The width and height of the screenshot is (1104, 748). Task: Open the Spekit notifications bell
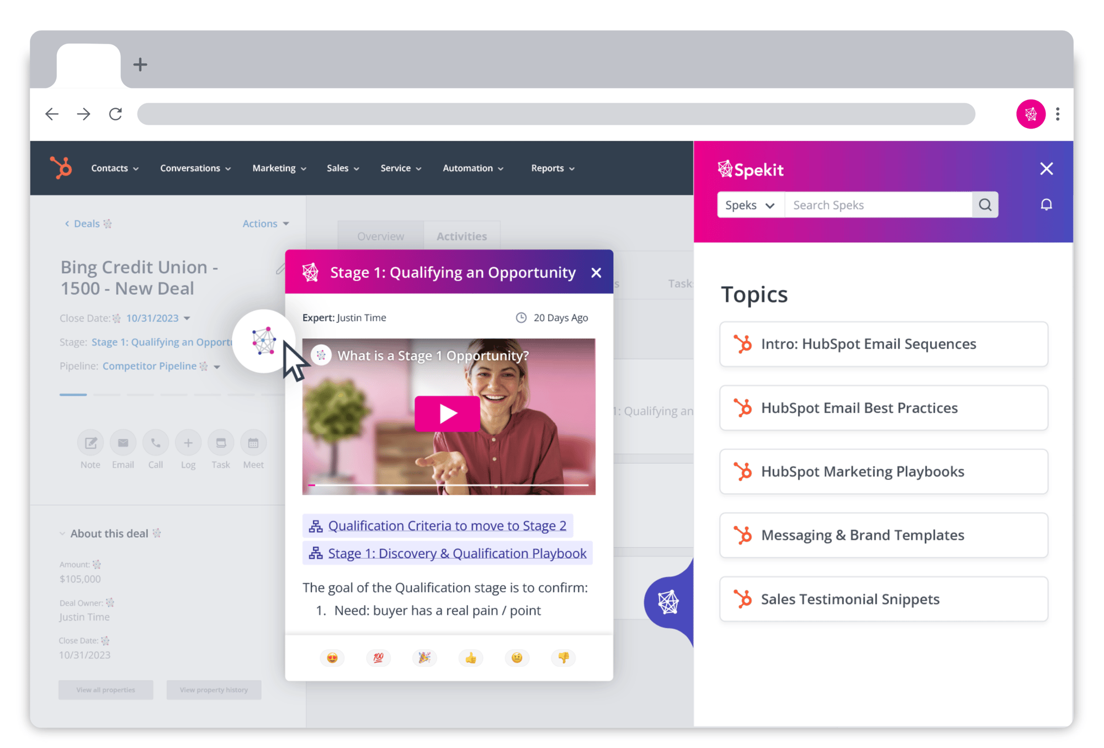tap(1046, 204)
